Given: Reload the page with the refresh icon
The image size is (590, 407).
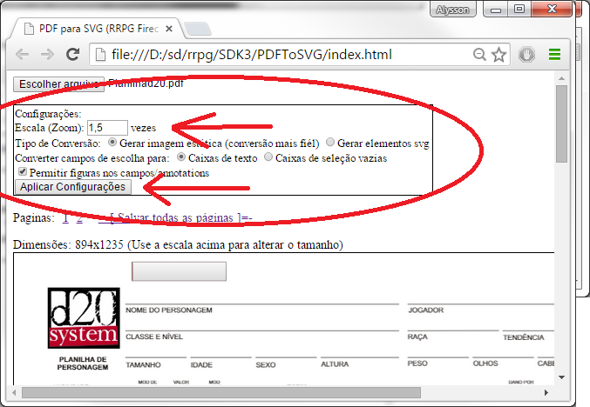Looking at the screenshot, I should click(x=73, y=55).
